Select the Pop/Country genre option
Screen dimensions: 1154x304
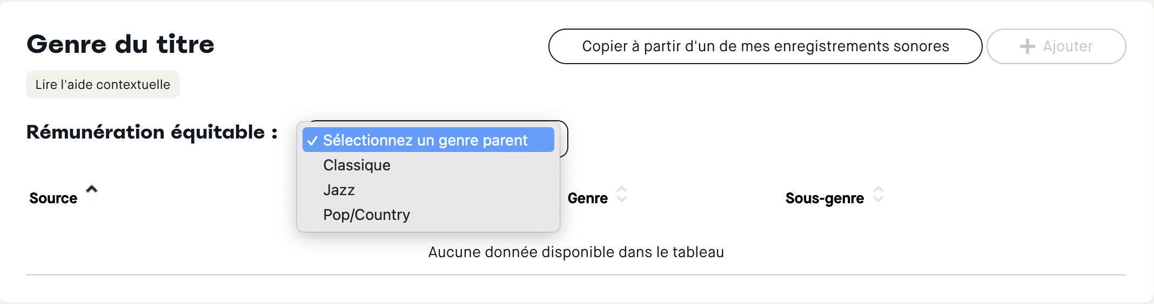[366, 215]
